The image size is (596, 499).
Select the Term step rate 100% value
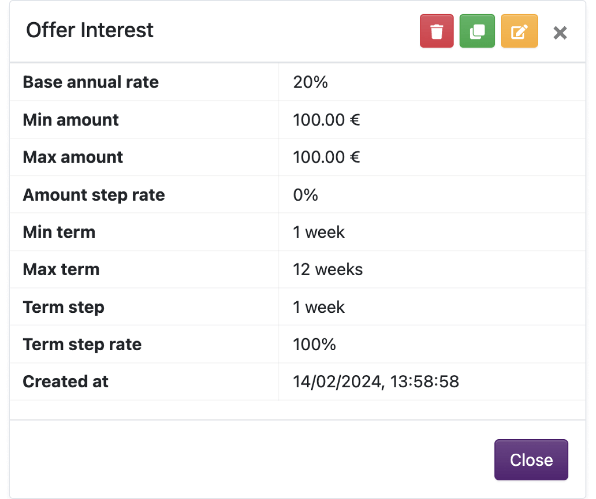[314, 345]
